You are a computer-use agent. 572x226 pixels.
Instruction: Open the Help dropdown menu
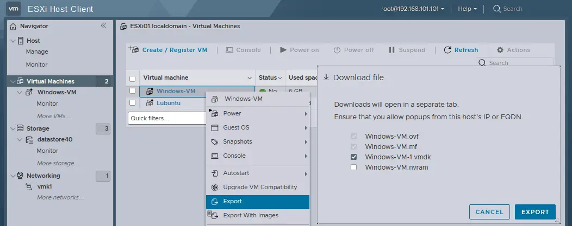(x=467, y=9)
